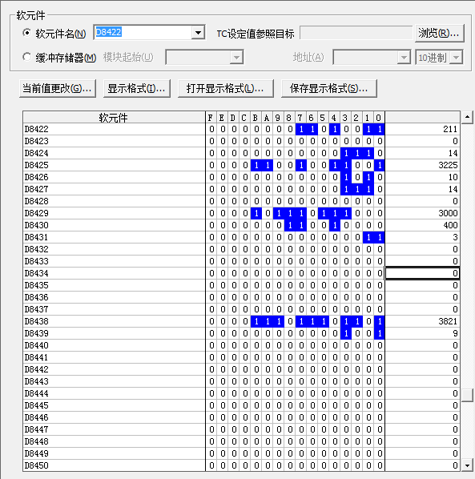Click the scrollbar up arrow
Viewport: 475px width, 479px height.
click(467, 117)
